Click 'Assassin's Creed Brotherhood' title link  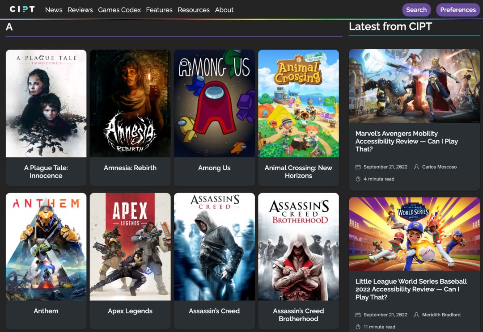point(298,315)
